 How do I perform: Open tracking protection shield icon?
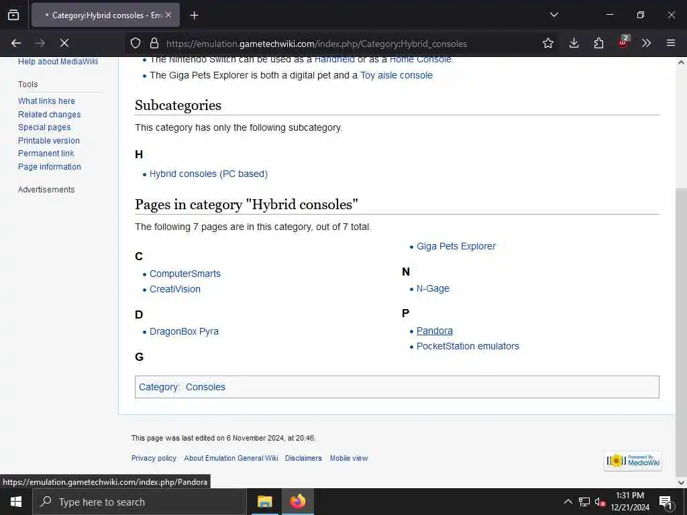(x=136, y=43)
